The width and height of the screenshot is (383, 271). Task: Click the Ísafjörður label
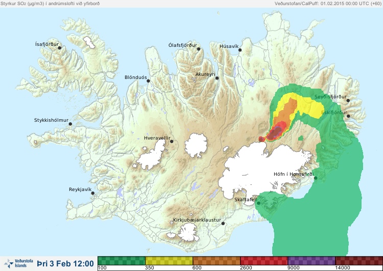(x=47, y=44)
